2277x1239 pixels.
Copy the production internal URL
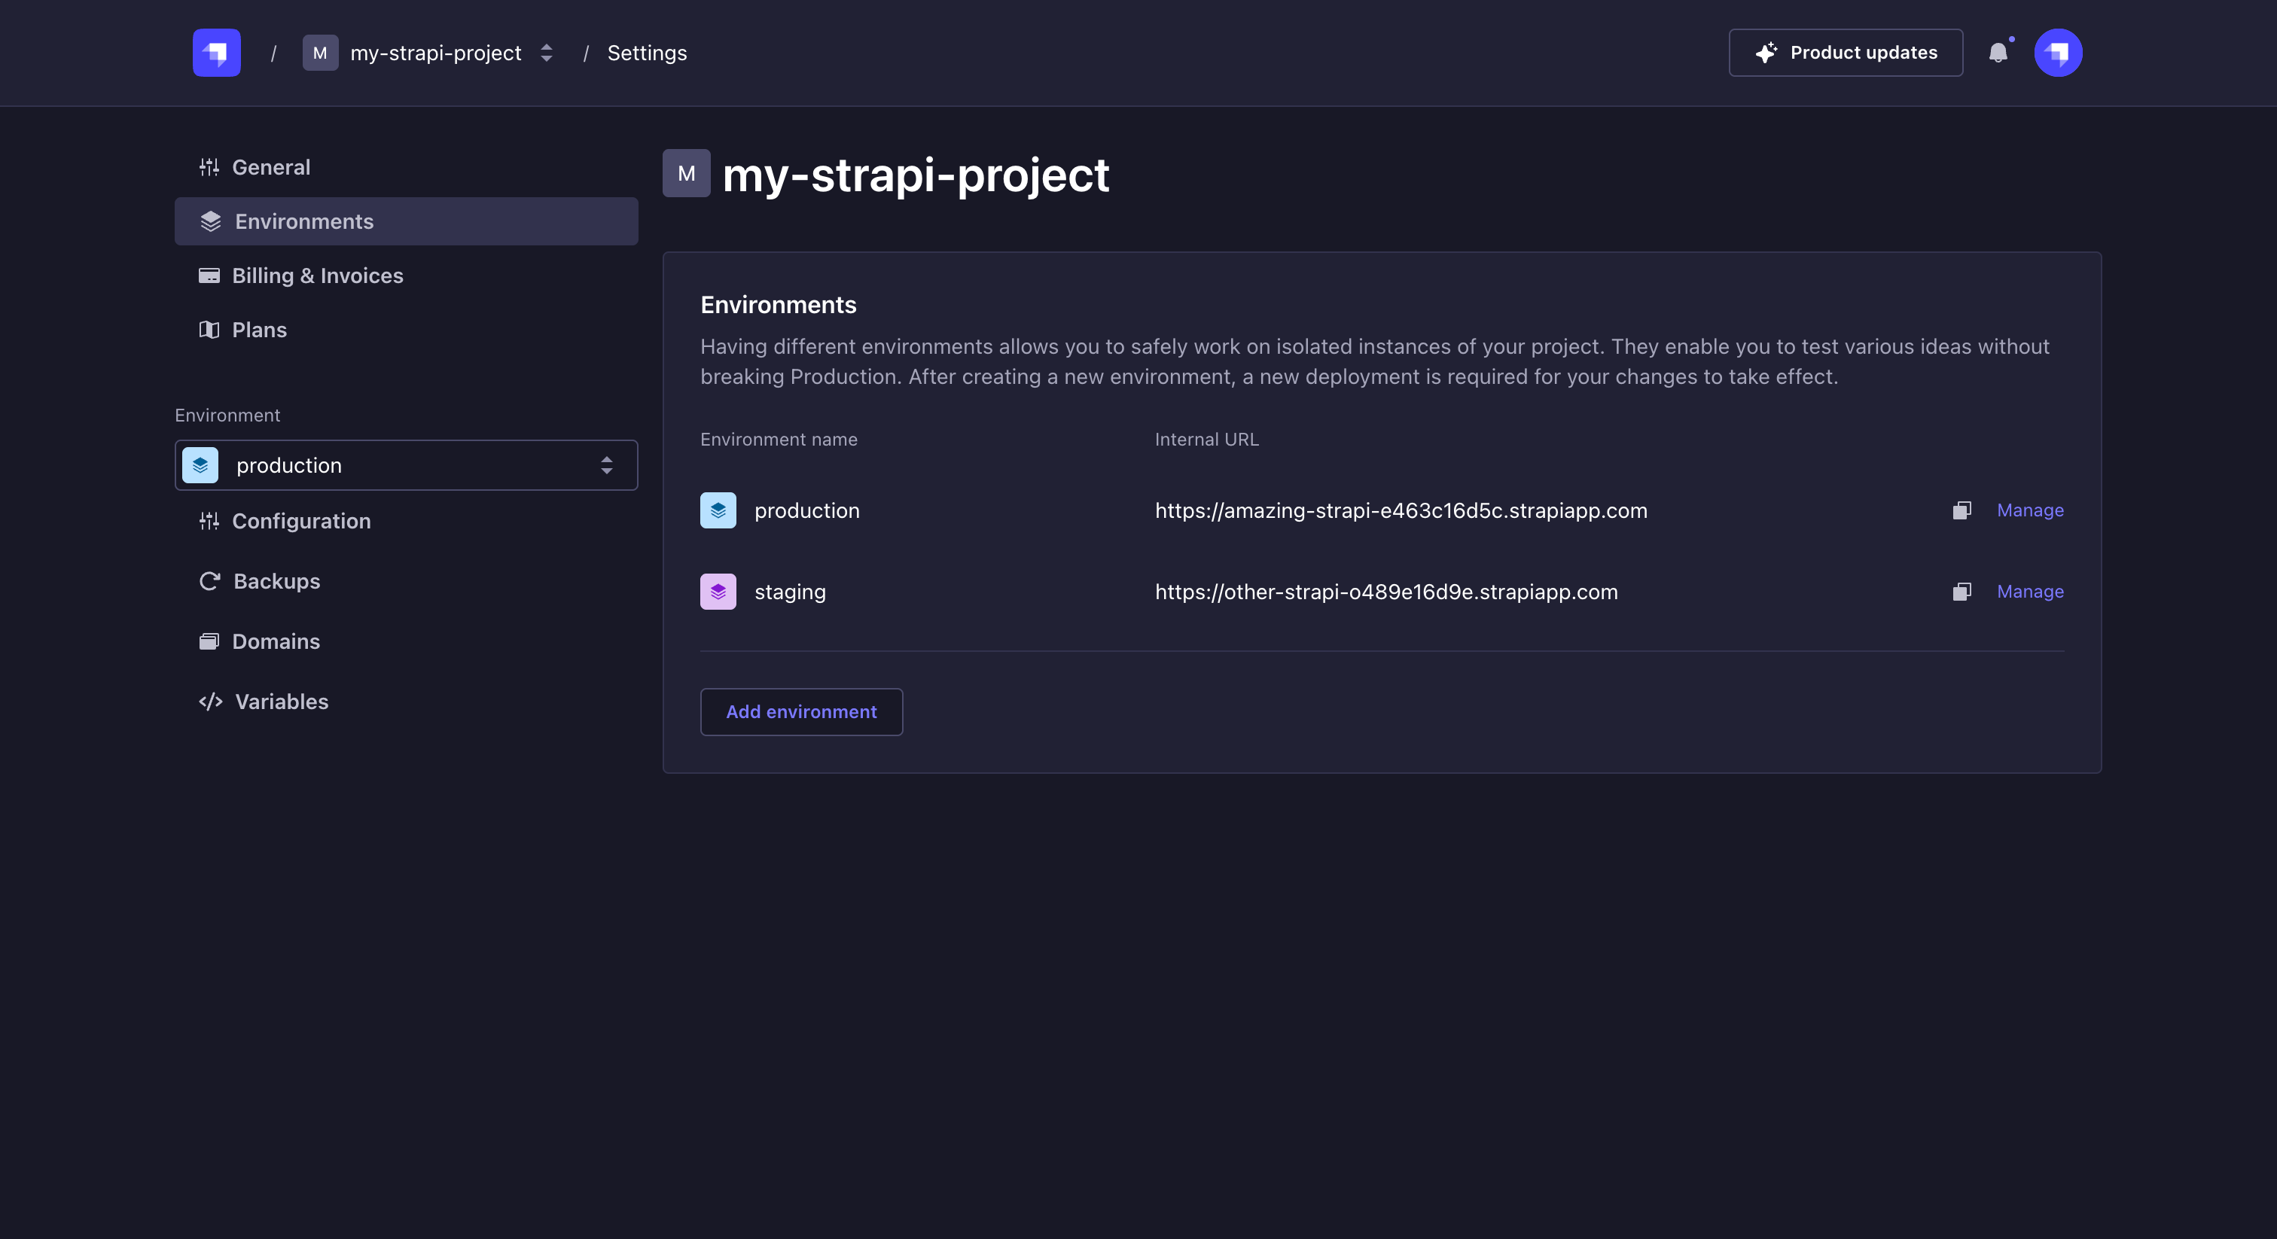(x=1962, y=511)
